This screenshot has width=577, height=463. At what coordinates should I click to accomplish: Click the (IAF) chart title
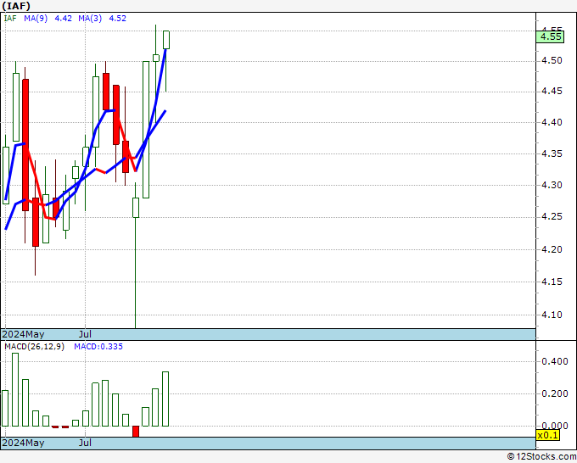(16, 6)
